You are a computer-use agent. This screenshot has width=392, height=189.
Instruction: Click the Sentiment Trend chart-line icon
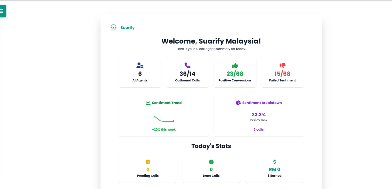click(x=148, y=103)
